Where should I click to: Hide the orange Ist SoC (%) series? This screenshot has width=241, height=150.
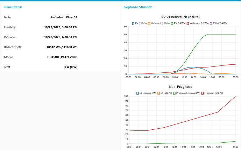[x=158, y=93]
